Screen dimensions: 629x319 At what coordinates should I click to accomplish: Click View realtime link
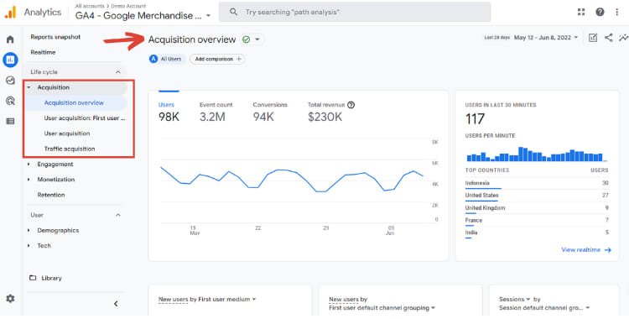[x=586, y=250]
